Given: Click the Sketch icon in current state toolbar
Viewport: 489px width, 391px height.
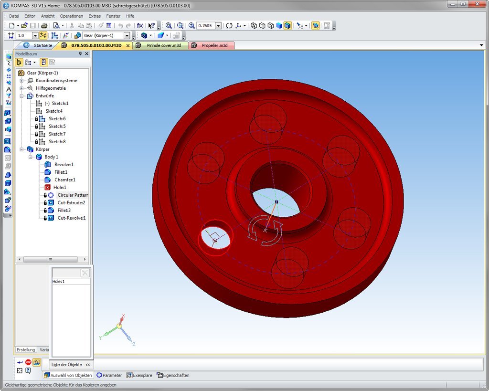Looking at the screenshot, I should (54, 35).
